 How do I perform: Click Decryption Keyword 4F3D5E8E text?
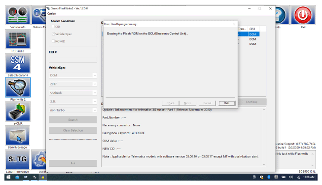(124, 133)
